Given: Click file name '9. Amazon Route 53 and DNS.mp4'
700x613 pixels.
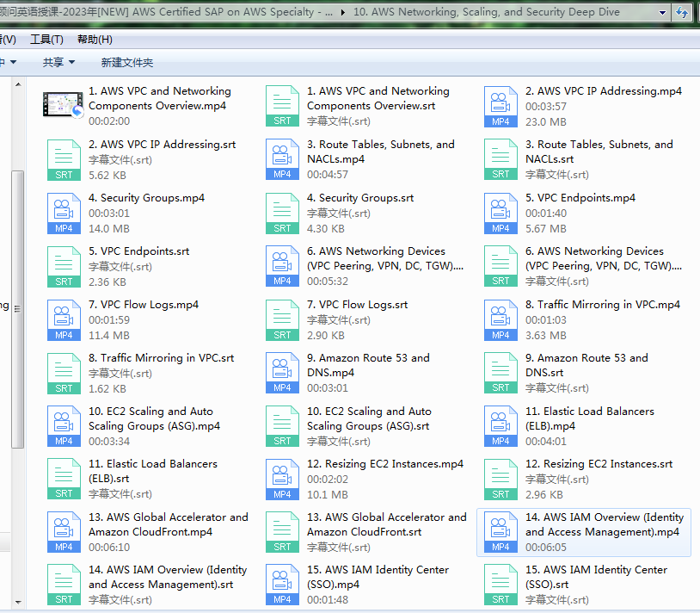Looking at the screenshot, I should [368, 365].
